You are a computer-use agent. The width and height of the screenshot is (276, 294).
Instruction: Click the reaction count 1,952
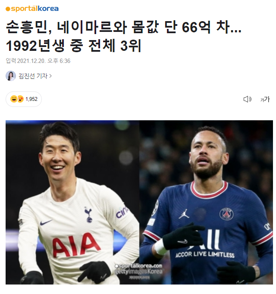pos(31,99)
